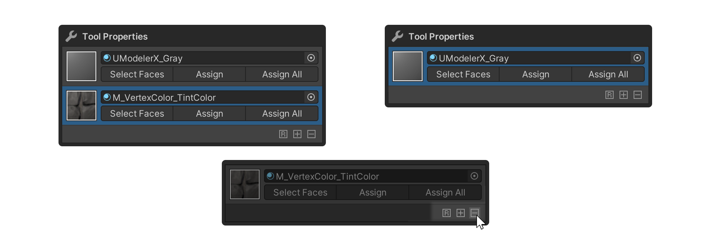
Task: Open object picker for UModelerX_Gray in right panel
Action: [x=637, y=58]
